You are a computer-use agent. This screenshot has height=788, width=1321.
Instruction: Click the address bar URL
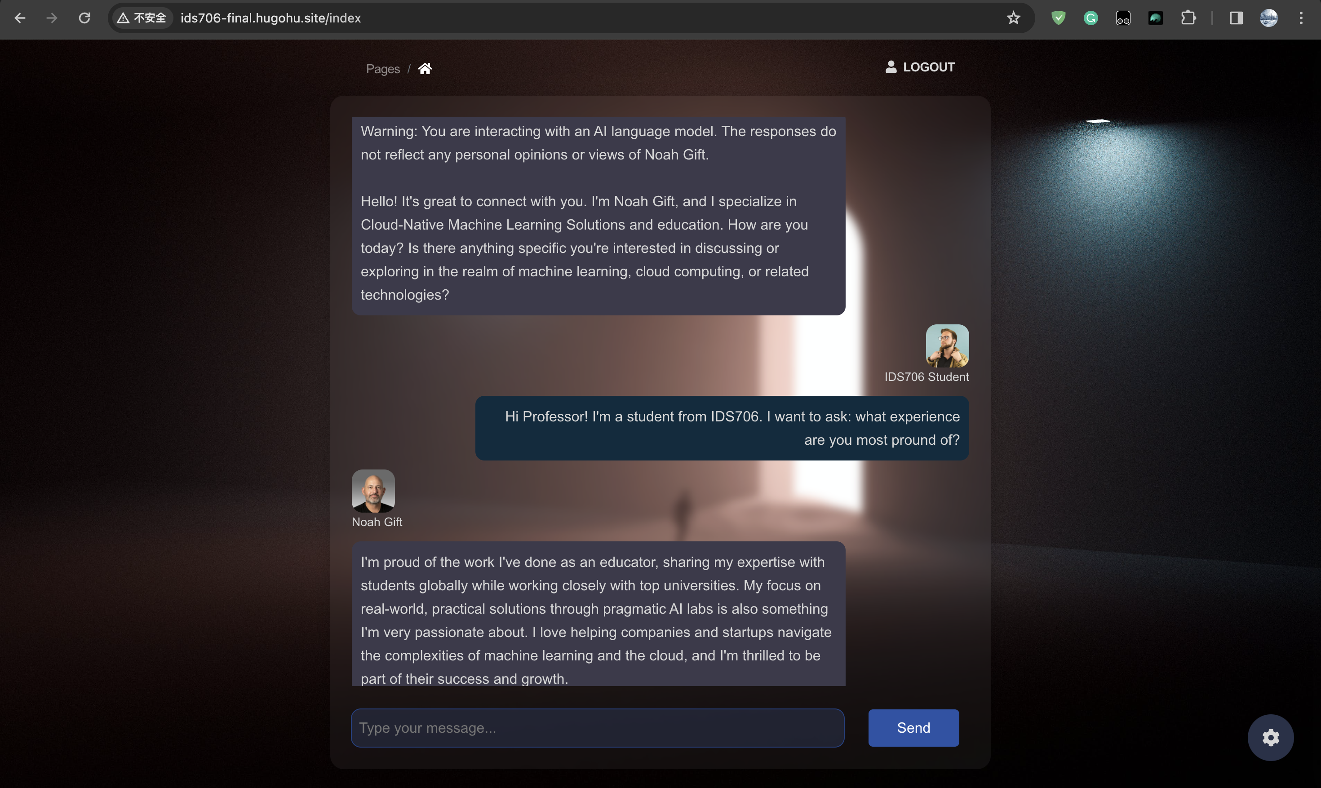point(271,18)
